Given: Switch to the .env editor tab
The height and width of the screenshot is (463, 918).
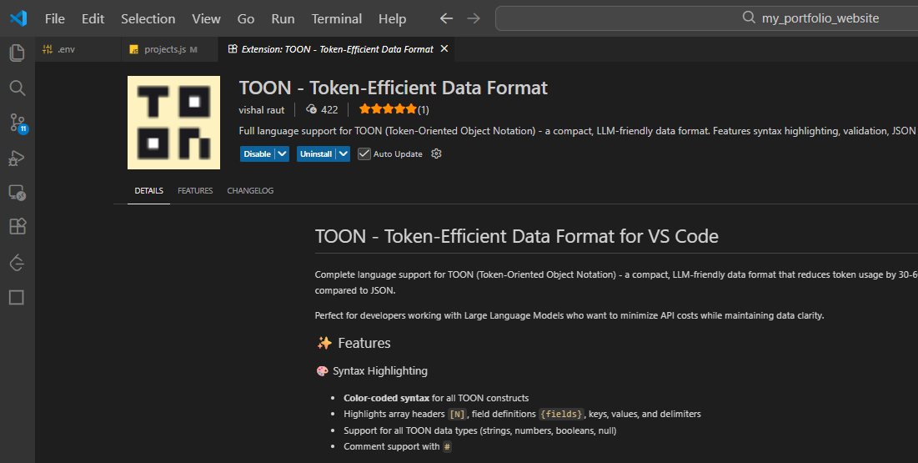Looking at the screenshot, I should pyautogui.click(x=78, y=49).
